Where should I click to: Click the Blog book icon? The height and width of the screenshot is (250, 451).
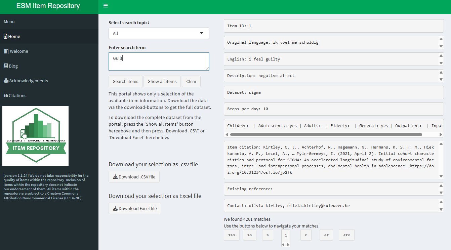coord(6,66)
